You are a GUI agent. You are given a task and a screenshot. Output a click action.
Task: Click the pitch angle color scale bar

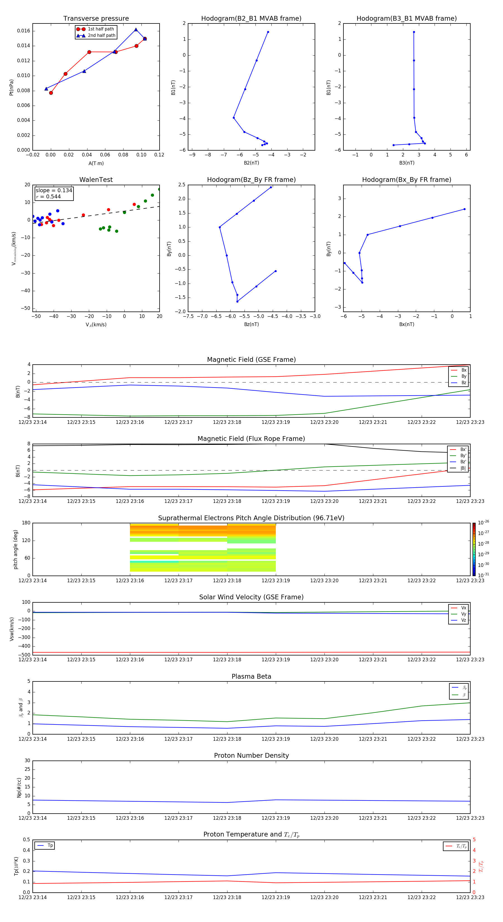pyautogui.click(x=474, y=549)
